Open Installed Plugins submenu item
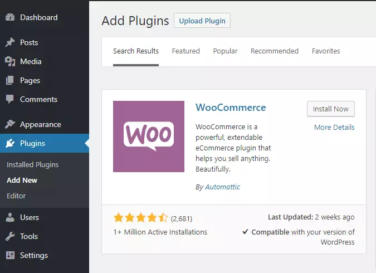 click(x=33, y=164)
